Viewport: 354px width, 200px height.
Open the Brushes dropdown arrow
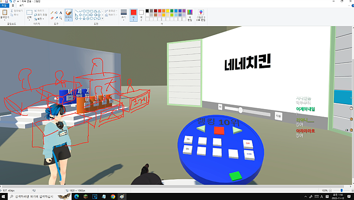pyautogui.click(x=69, y=20)
